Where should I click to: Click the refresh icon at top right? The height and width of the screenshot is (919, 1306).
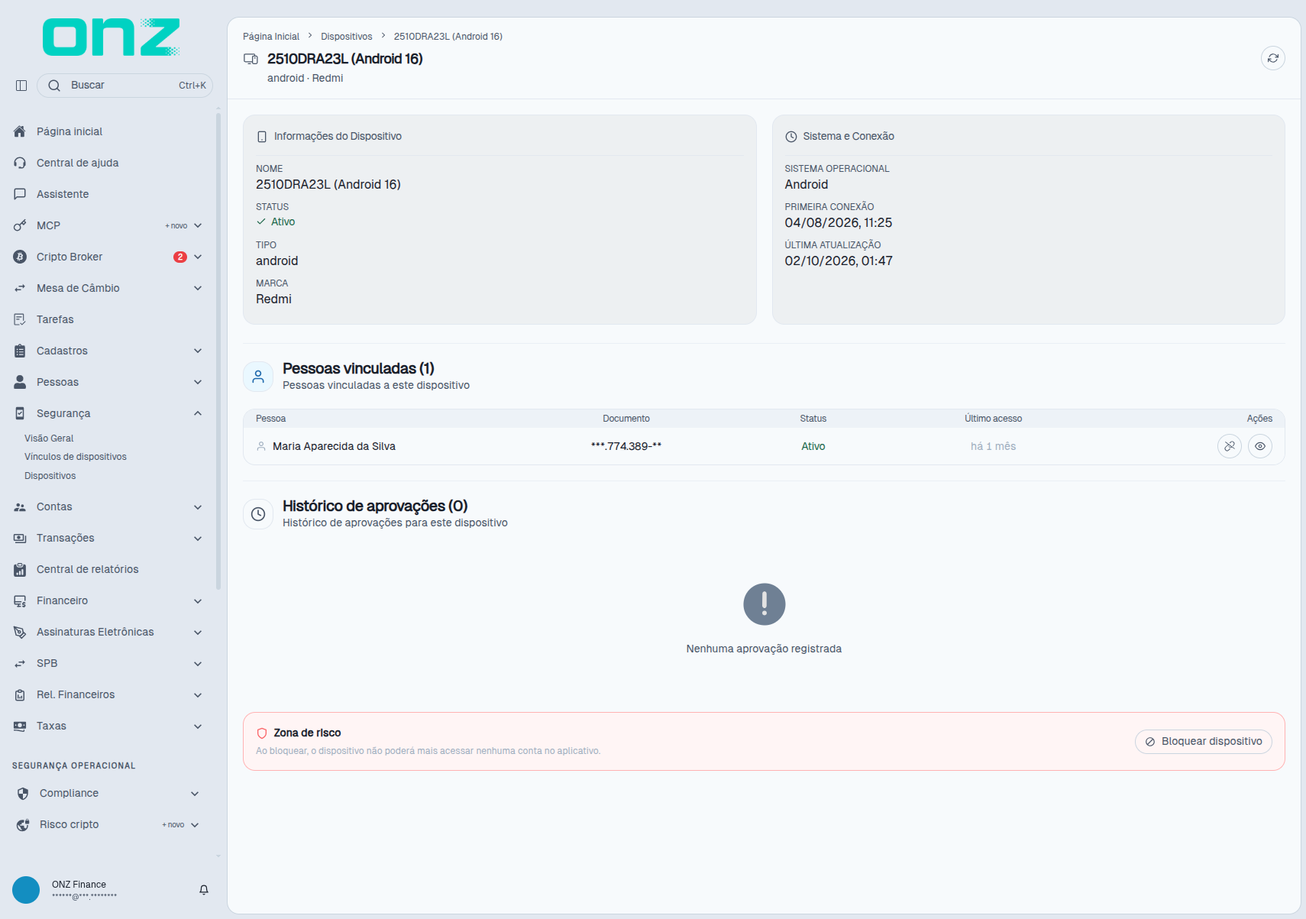(x=1272, y=58)
